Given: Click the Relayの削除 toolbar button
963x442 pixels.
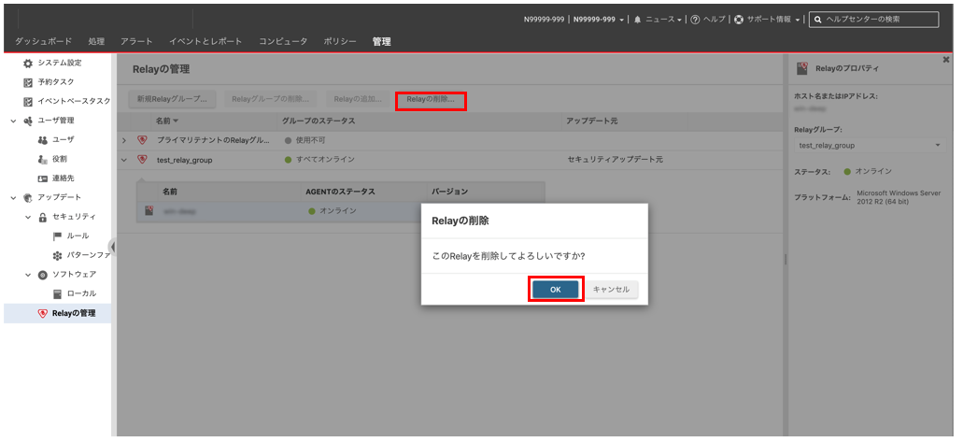Looking at the screenshot, I should click(x=431, y=99).
